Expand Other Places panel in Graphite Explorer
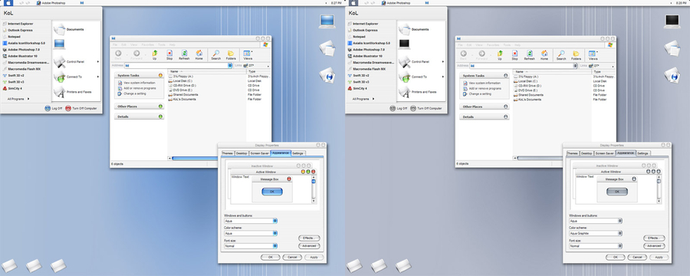 tap(505, 106)
